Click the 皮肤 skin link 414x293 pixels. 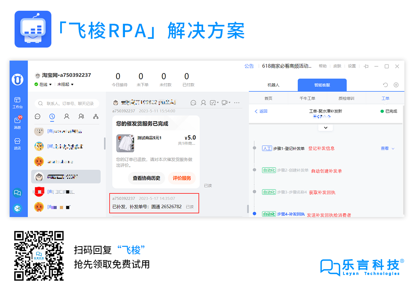[337, 66]
